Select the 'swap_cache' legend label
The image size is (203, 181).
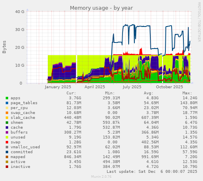pos(23,113)
